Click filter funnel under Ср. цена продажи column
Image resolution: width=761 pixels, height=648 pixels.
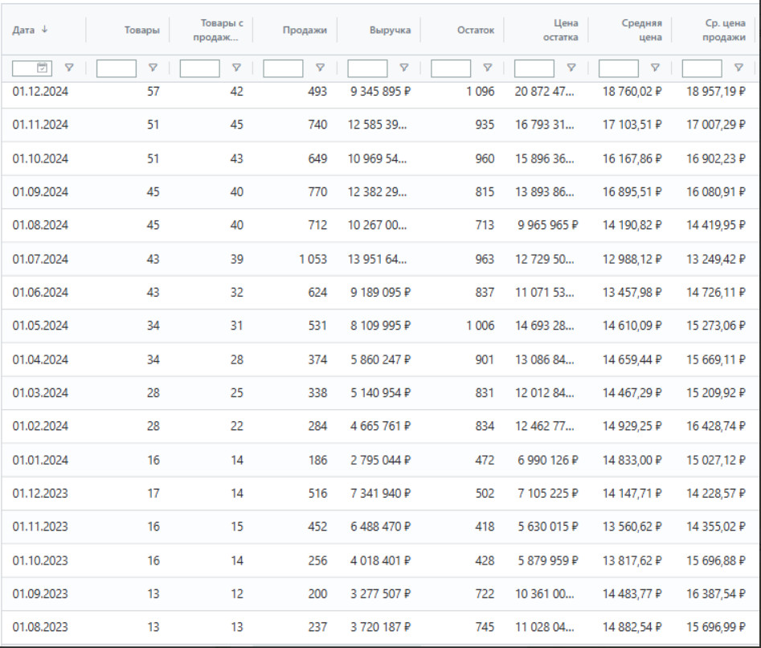click(738, 68)
